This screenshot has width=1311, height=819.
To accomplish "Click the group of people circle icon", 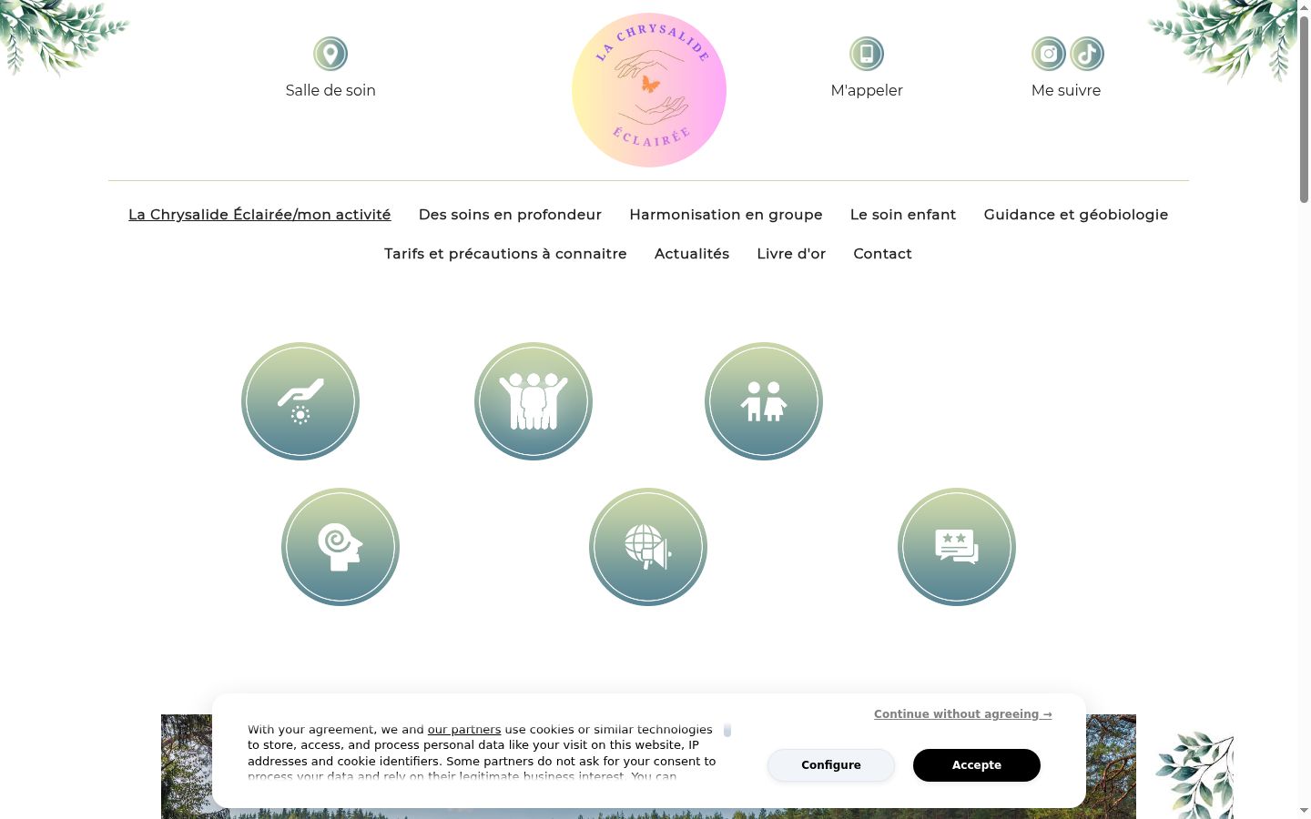I will 534,401.
